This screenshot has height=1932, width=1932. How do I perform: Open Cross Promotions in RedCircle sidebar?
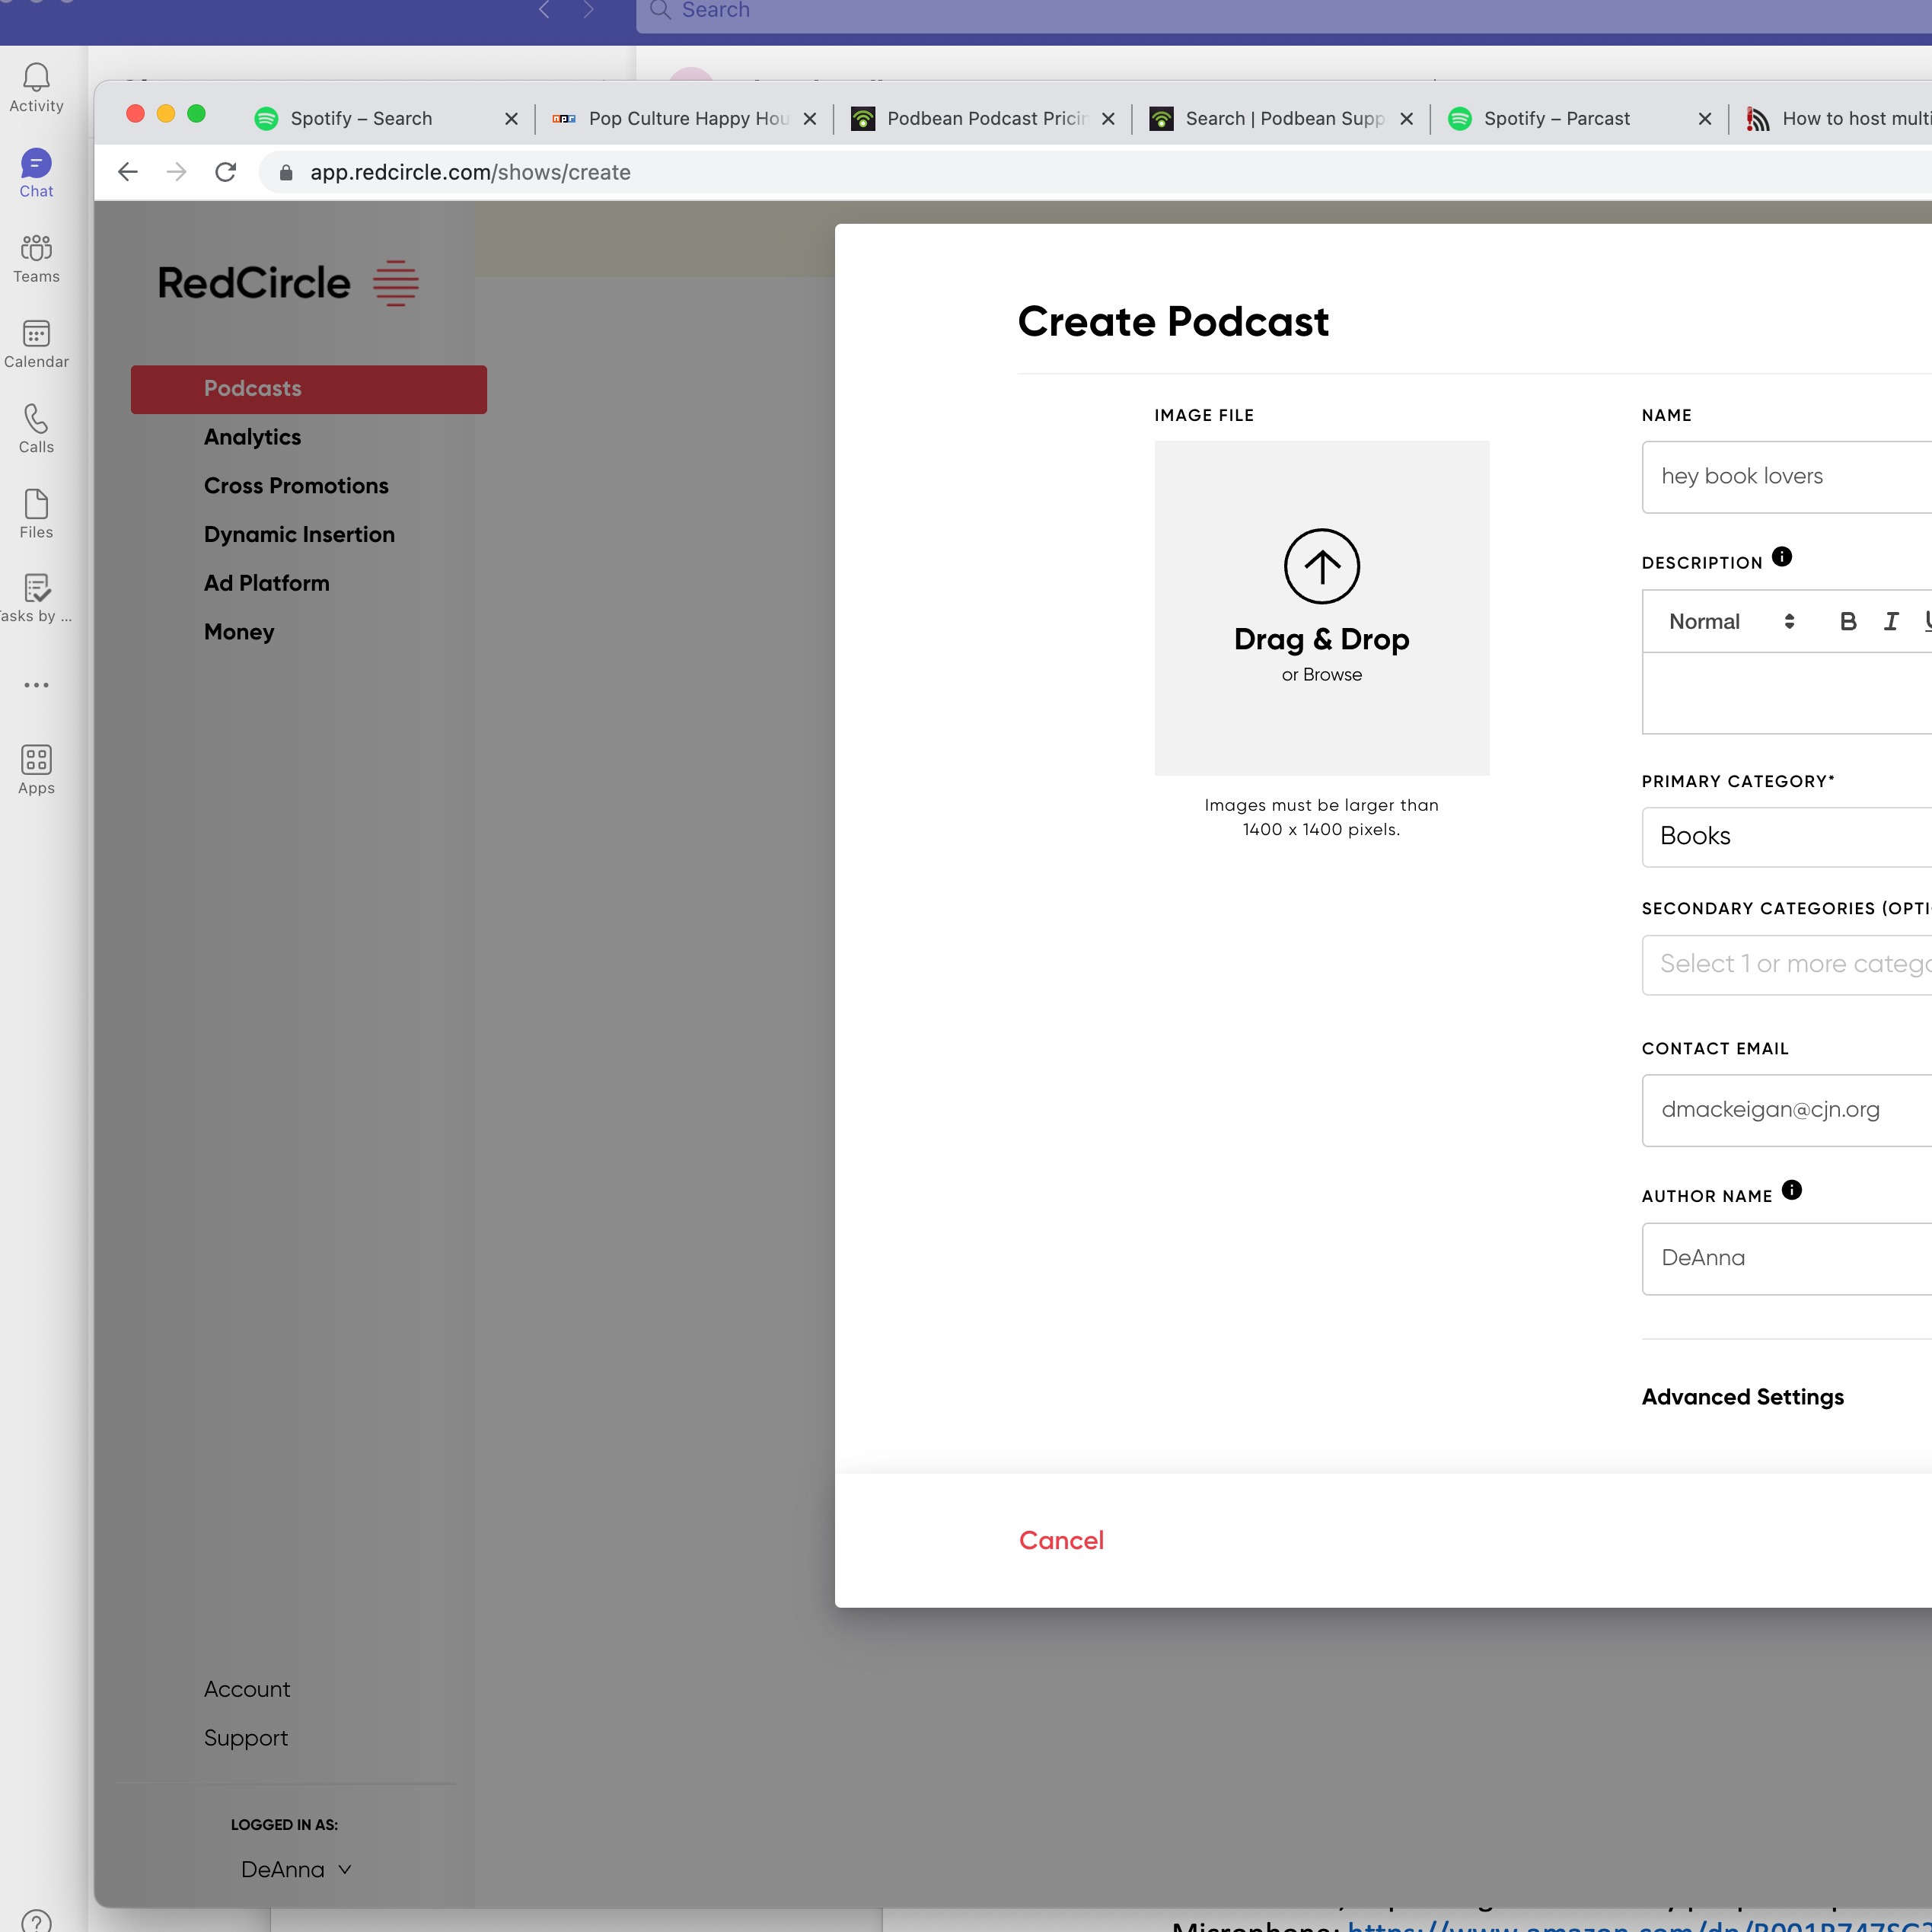tap(296, 486)
